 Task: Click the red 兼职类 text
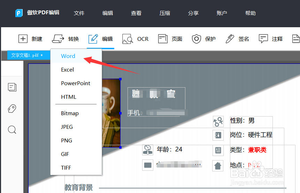click(257, 150)
